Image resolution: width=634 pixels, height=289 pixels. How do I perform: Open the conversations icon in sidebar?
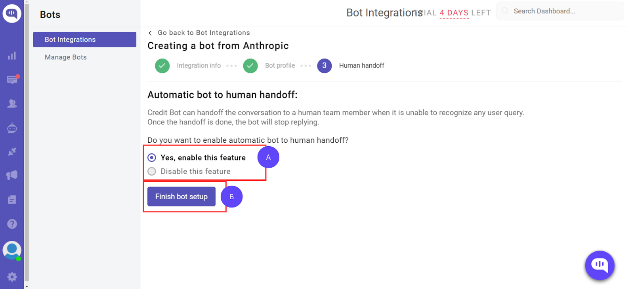coord(12,79)
